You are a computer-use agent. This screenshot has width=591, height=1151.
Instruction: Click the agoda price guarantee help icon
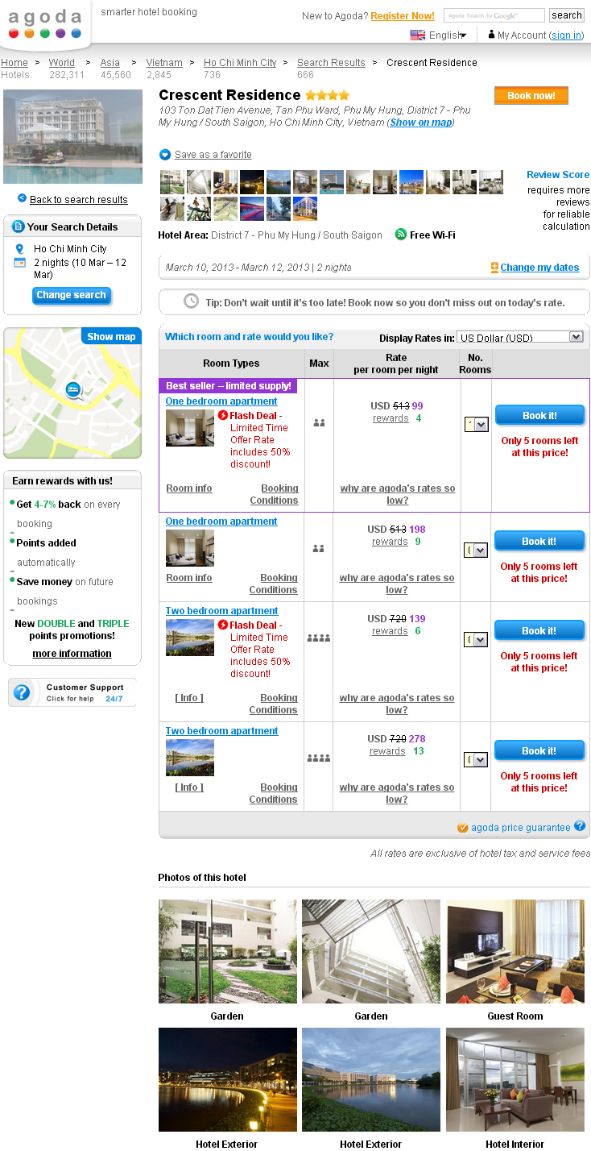(580, 826)
